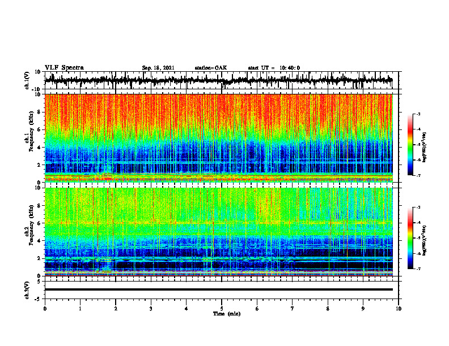The height and width of the screenshot is (346, 449).
Task: Select the date text "Sep. 18, 2021"
Action: [x=158, y=68]
